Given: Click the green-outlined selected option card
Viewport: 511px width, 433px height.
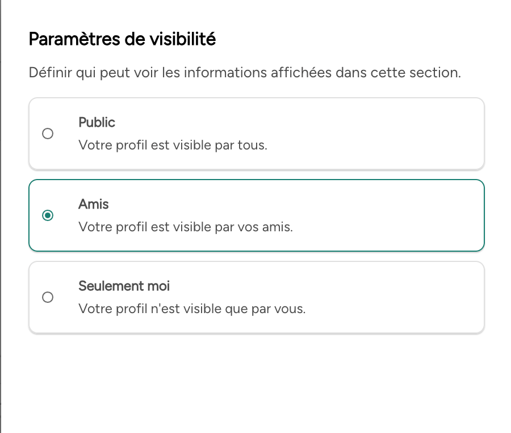Looking at the screenshot, I should (369, 215).
